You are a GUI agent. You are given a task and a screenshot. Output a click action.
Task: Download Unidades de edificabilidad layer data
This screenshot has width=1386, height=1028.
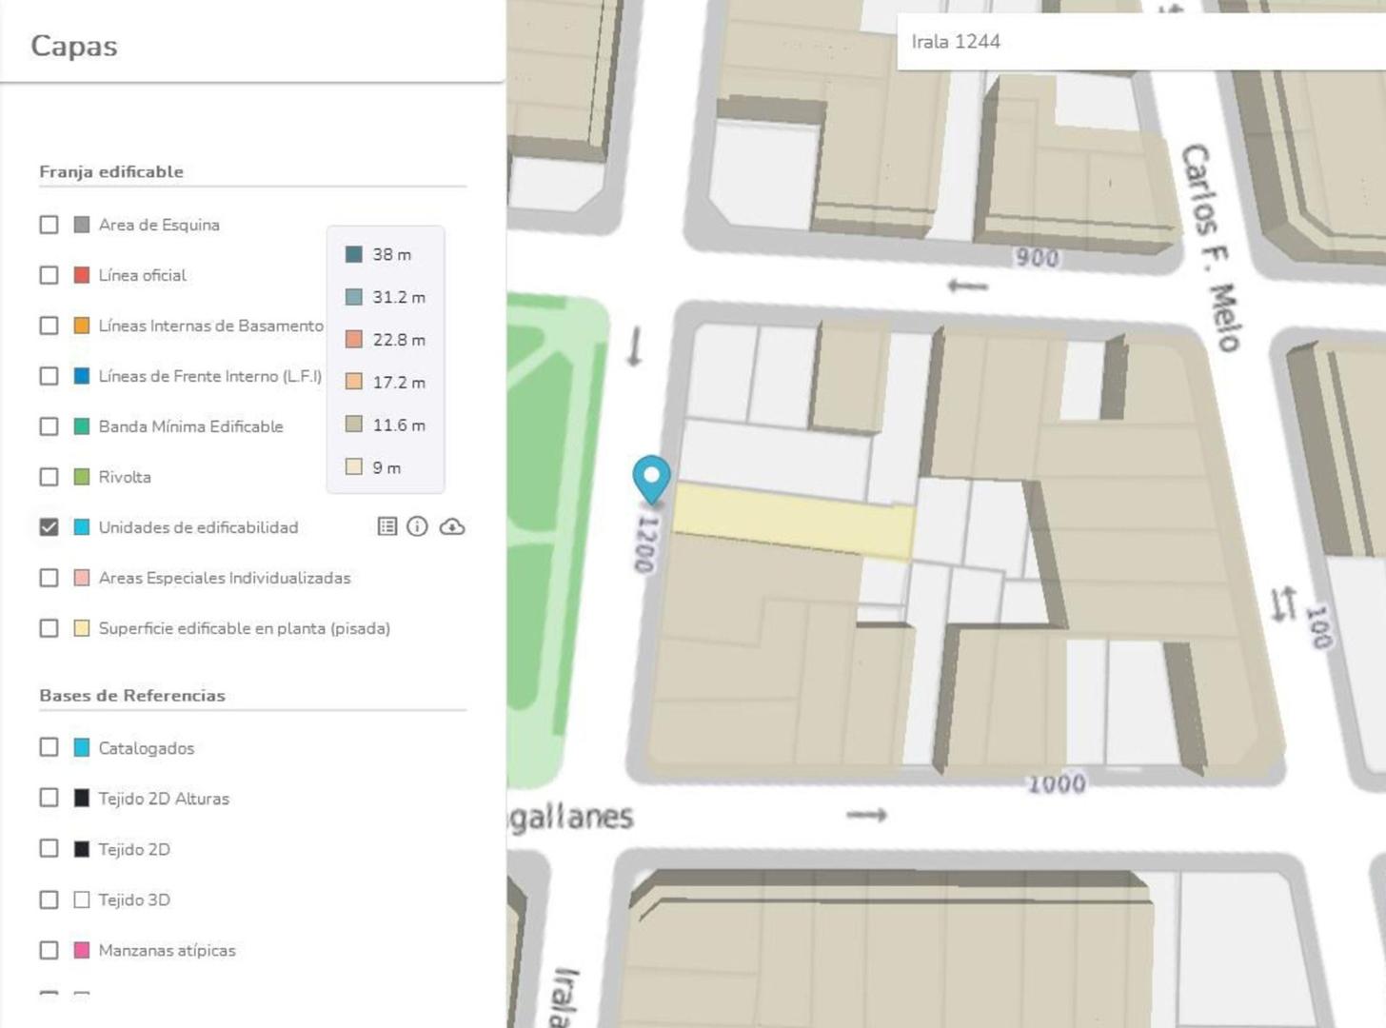click(x=452, y=526)
